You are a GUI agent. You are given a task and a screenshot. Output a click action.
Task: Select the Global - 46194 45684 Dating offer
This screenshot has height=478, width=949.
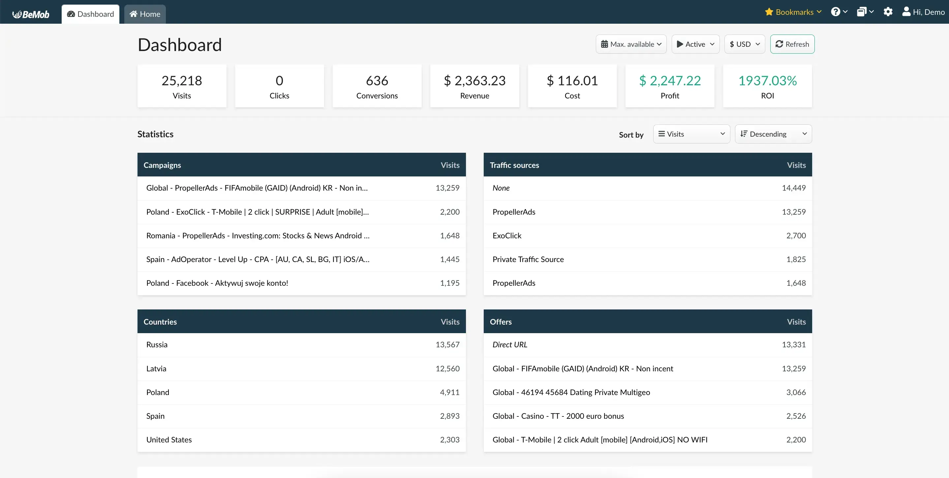tap(648, 392)
